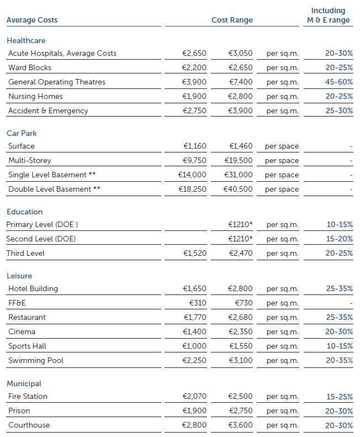Click the Cost Range column header
Screen dimensions: 360x437
tap(232, 20)
